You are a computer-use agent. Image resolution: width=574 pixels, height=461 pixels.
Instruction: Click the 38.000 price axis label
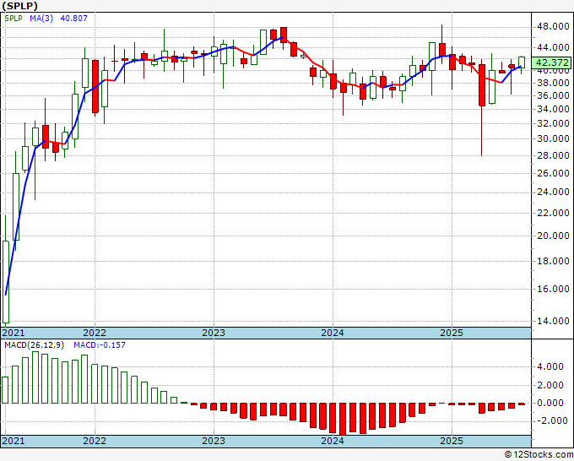coord(553,83)
